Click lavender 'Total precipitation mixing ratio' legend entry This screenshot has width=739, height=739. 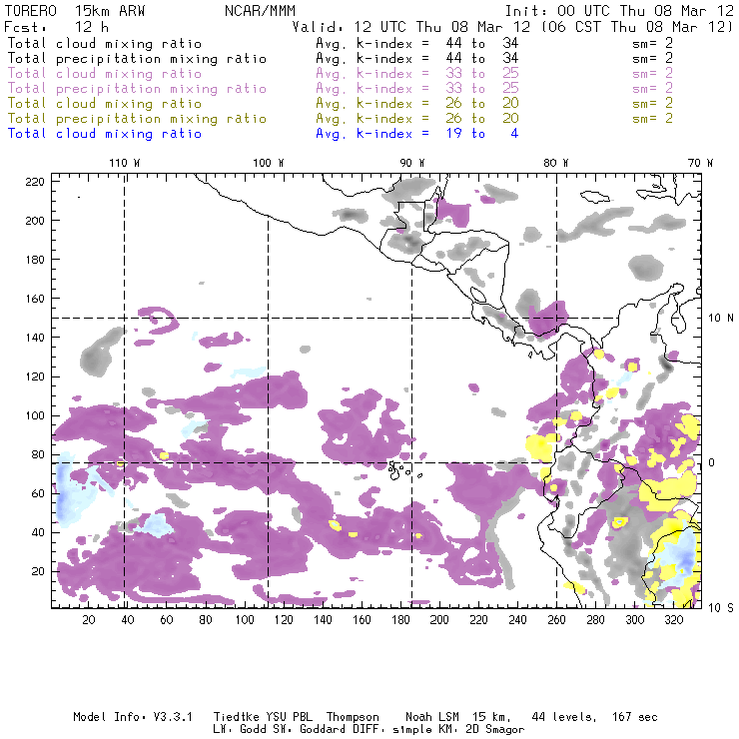pyautogui.click(x=137, y=89)
